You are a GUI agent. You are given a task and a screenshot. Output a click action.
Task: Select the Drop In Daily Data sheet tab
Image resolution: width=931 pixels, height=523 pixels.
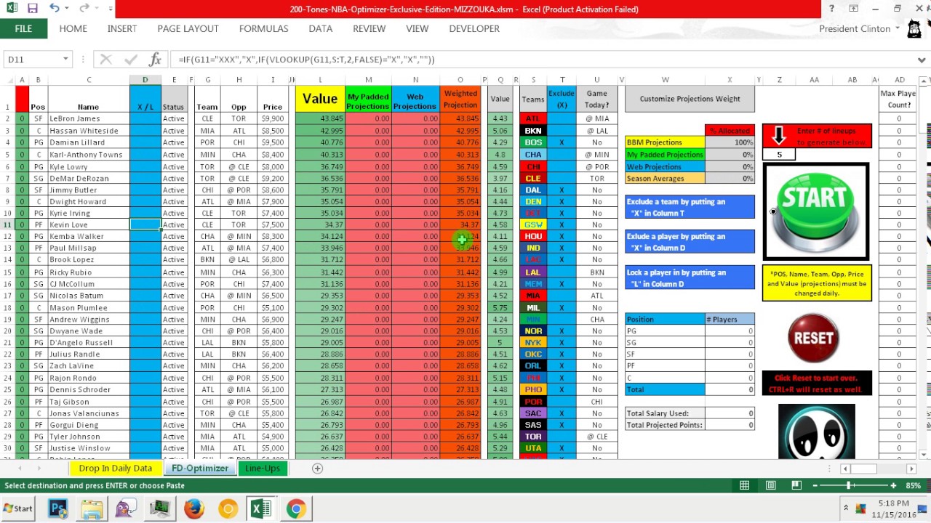(x=116, y=469)
